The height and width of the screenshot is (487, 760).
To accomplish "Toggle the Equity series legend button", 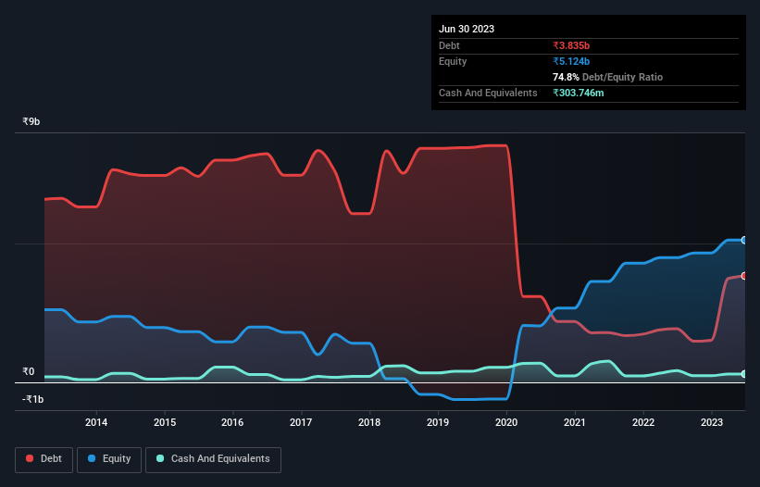I will coord(109,459).
